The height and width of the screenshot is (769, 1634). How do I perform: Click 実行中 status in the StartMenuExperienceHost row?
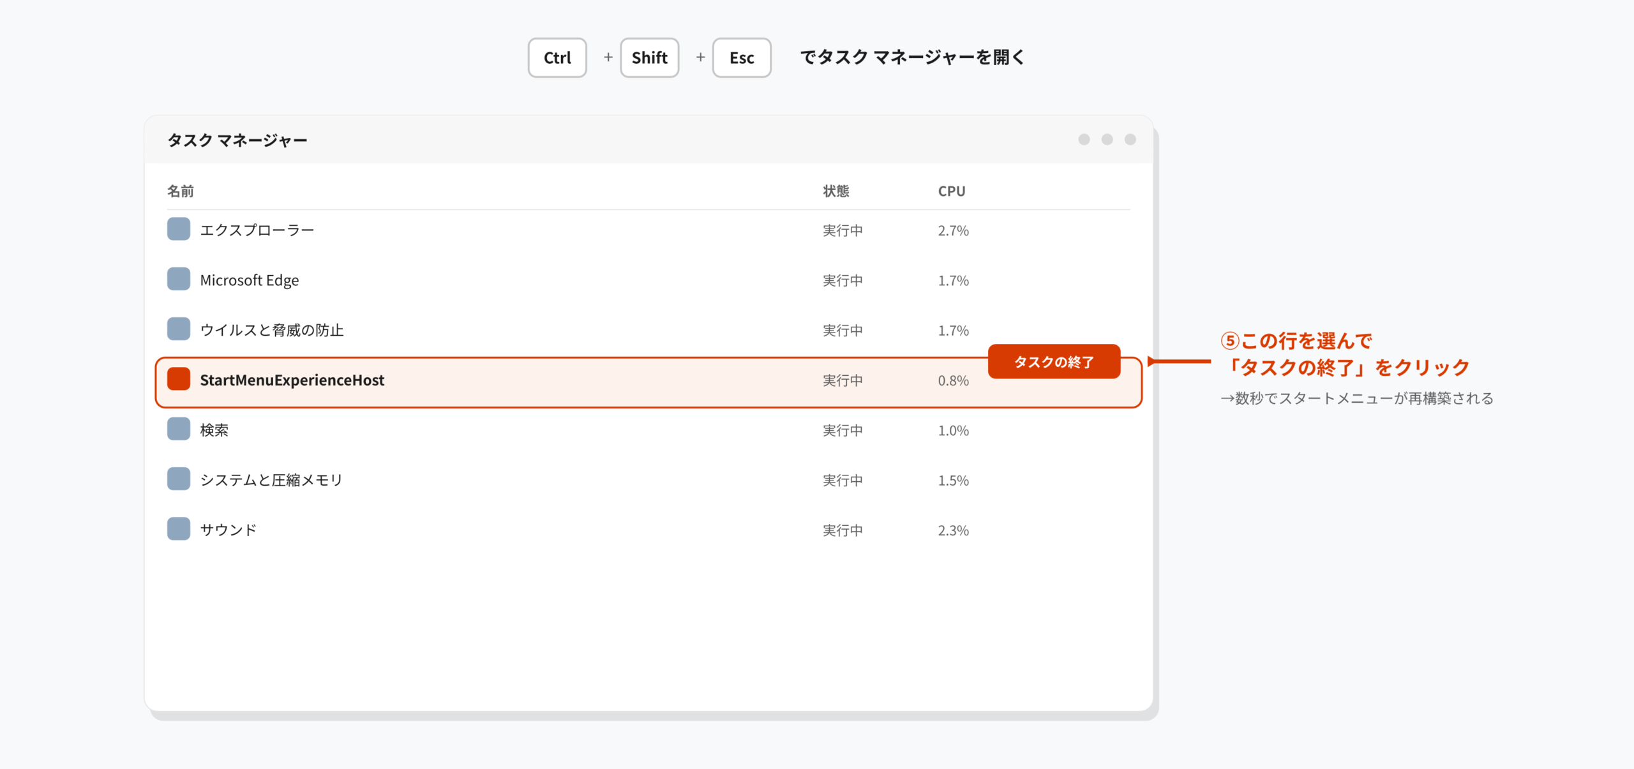pyautogui.click(x=843, y=380)
